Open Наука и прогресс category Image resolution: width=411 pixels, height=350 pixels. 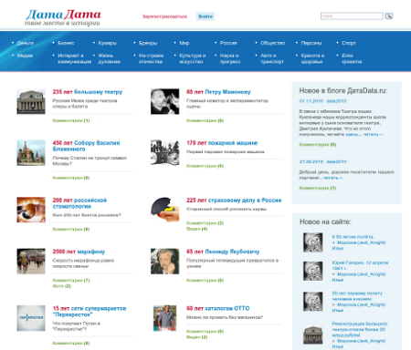click(230, 58)
